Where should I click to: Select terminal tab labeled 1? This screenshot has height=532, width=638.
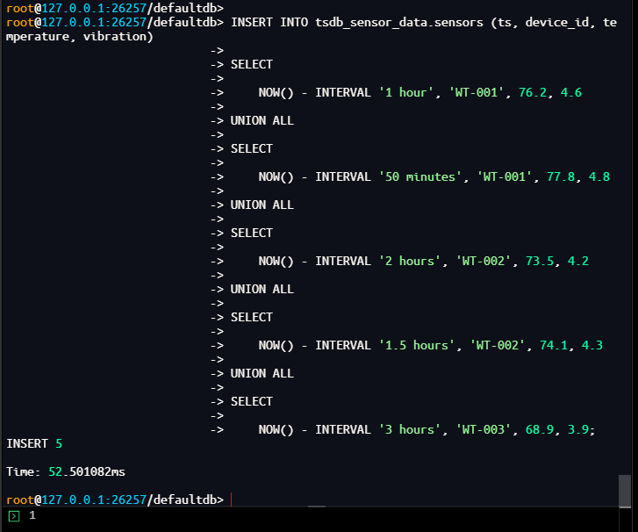click(x=32, y=515)
